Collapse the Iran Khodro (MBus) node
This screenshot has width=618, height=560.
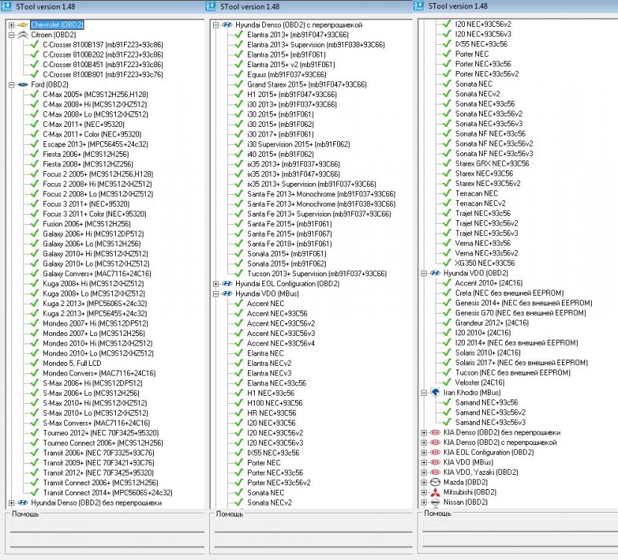[424, 393]
